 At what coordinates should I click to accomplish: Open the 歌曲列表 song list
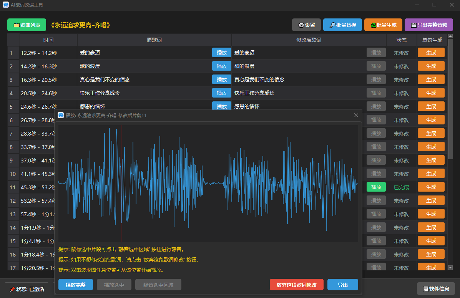[x=27, y=25]
